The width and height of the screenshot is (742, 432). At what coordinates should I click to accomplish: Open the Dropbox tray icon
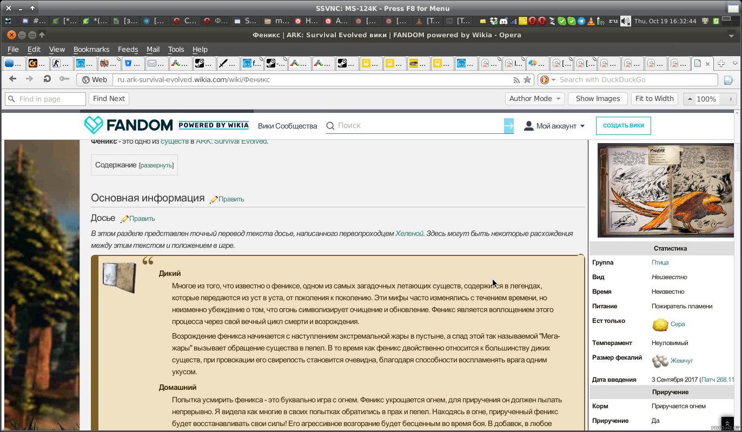(x=493, y=21)
